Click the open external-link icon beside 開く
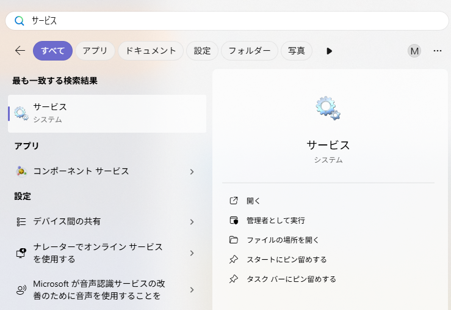This screenshot has height=310, width=451. tap(234, 201)
